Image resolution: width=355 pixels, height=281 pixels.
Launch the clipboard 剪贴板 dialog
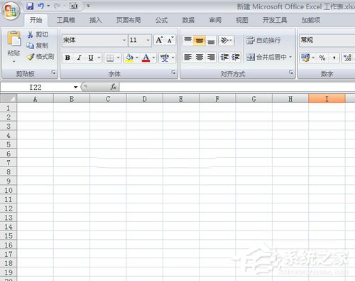click(53, 73)
